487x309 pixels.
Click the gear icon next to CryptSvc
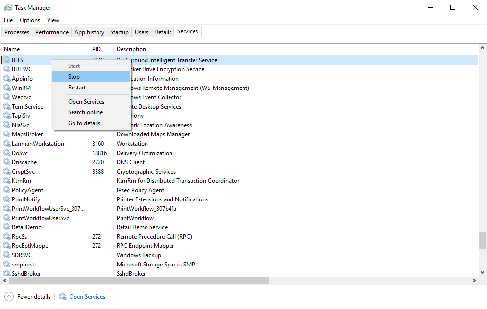[7, 172]
